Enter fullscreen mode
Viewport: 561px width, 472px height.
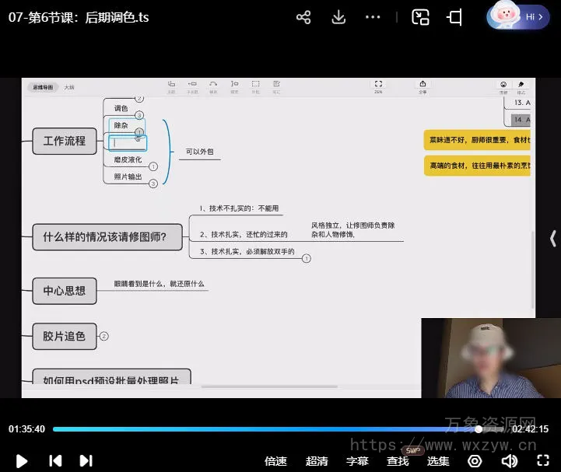[x=542, y=460]
